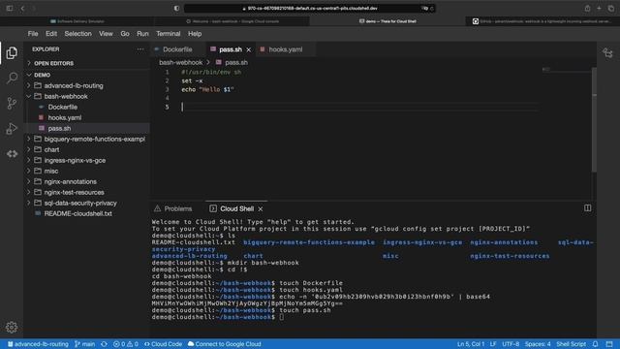Click Ln 5, Col 1 cursor position
Image resolution: width=620 pixels, height=349 pixels.
pos(471,344)
